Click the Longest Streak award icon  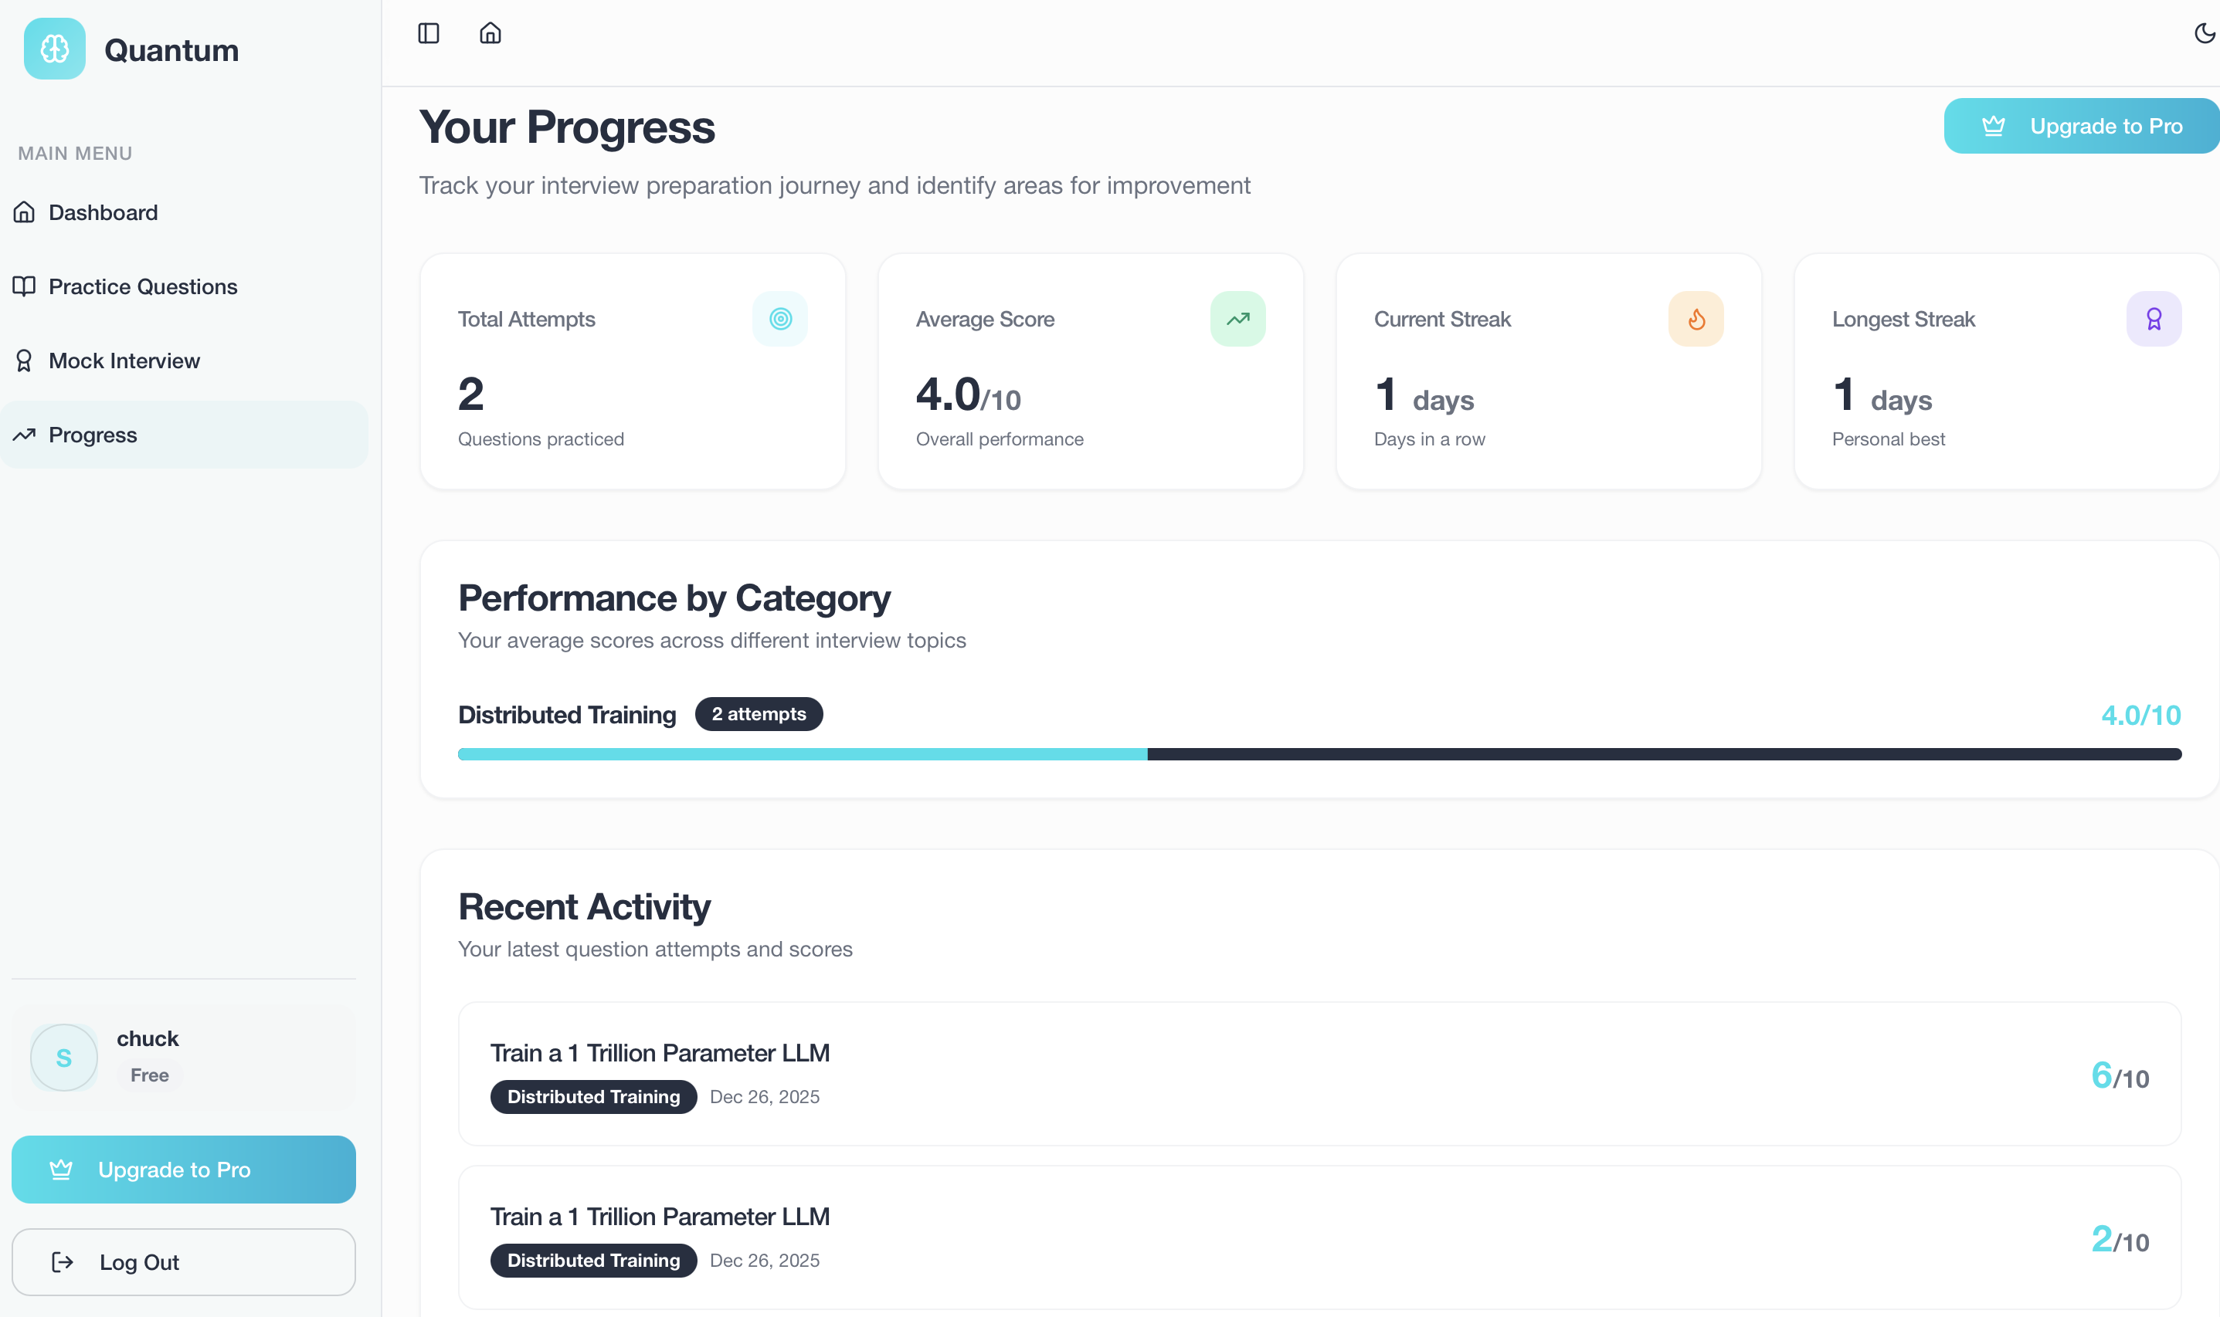(x=2154, y=319)
